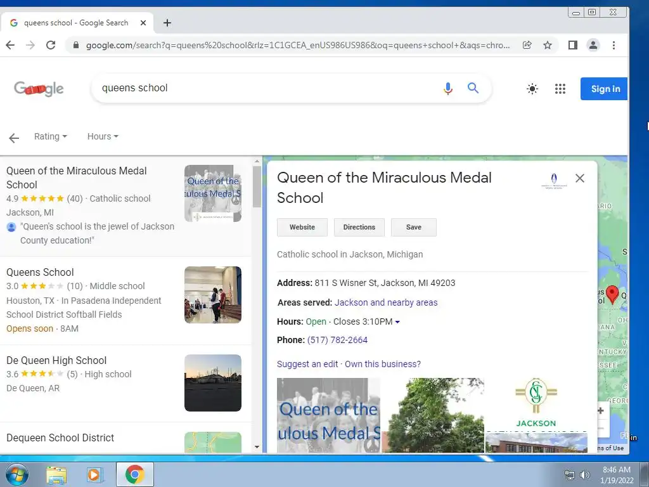Close the queens school tab
Screen dimensions: 649x487
point(143,23)
